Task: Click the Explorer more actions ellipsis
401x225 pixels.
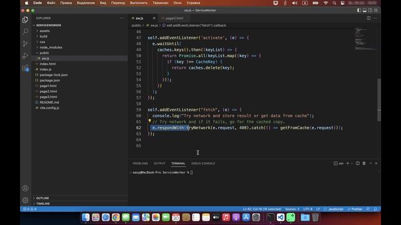Action: 122,18
